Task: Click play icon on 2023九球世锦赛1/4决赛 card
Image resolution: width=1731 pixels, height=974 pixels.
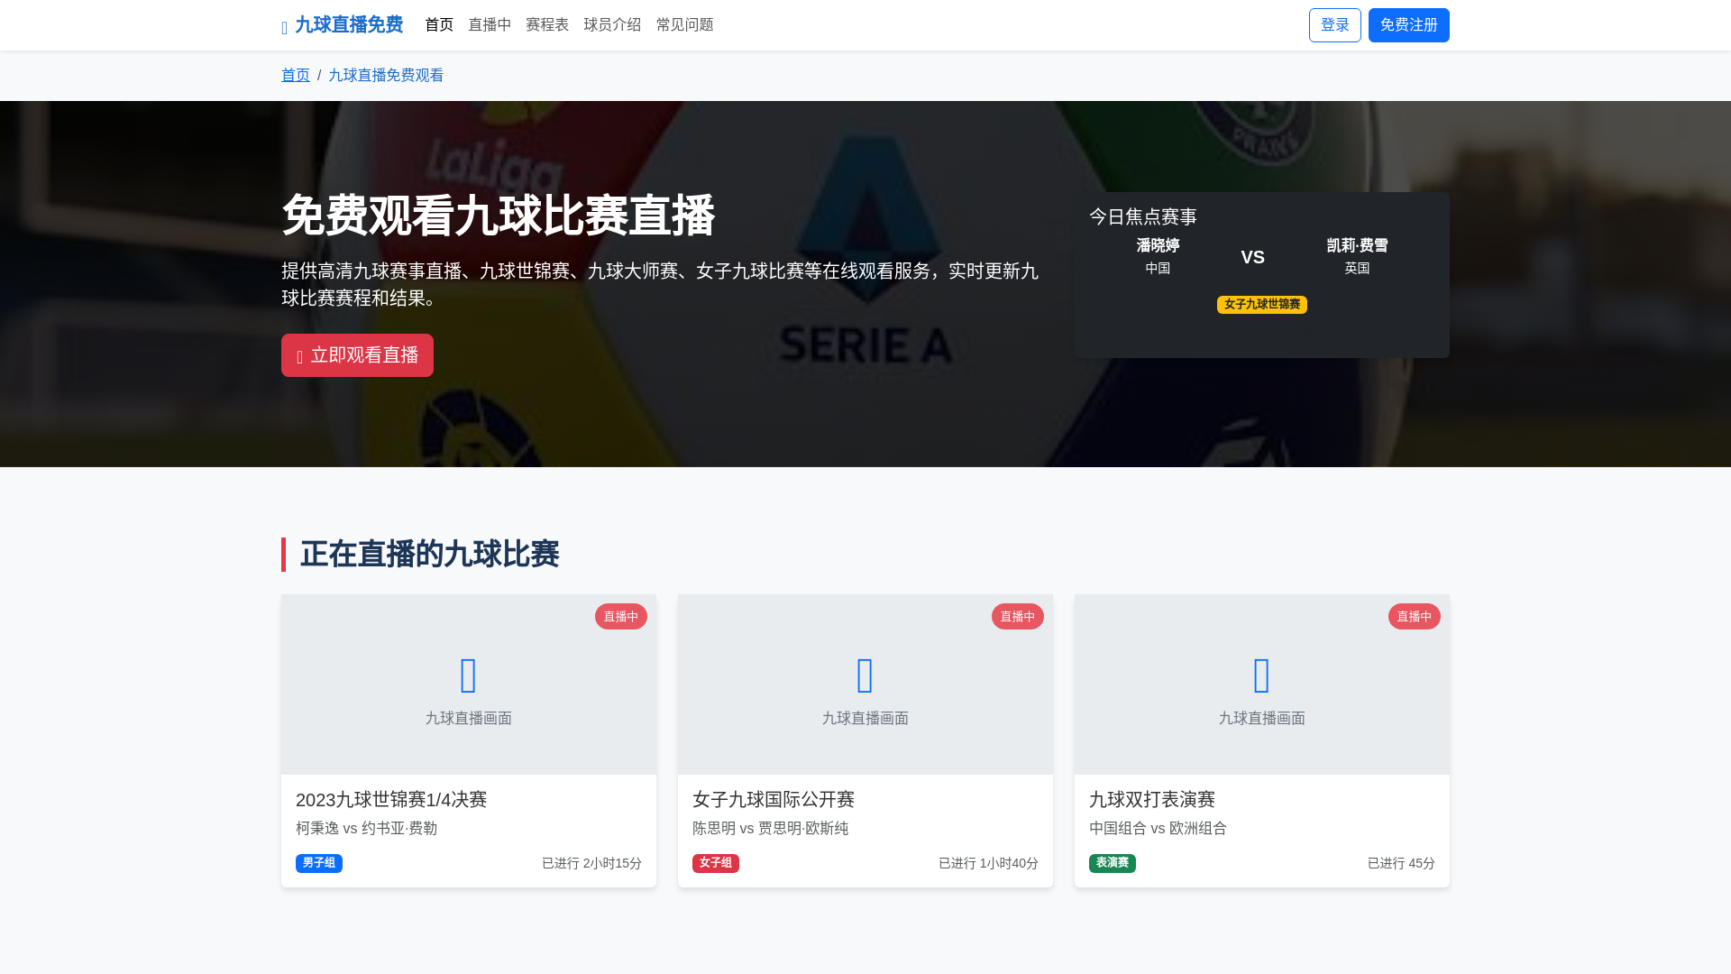Action: click(x=469, y=675)
